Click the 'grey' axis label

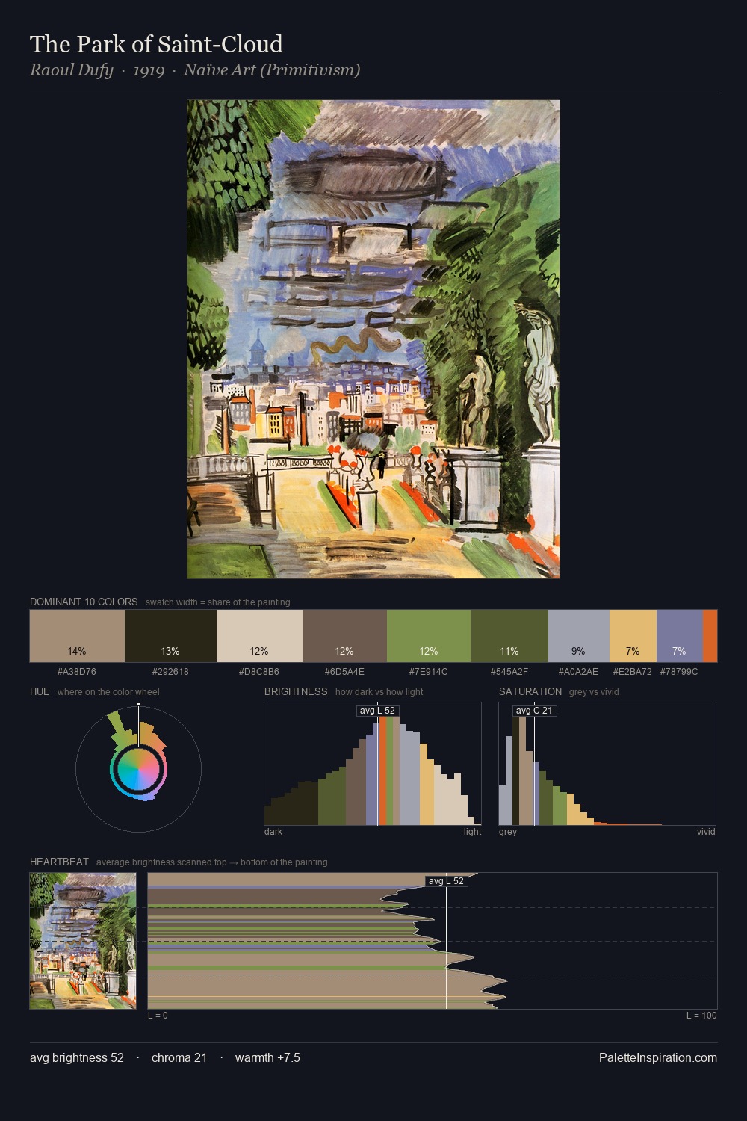pos(508,831)
